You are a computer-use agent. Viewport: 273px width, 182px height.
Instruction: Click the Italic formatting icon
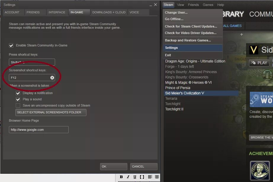click(128, 177)
